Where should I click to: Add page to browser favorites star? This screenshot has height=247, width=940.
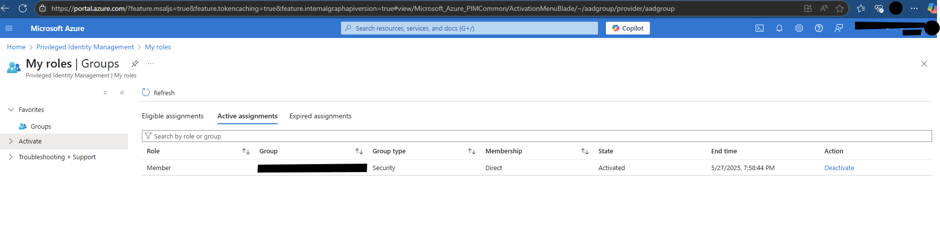840,8
